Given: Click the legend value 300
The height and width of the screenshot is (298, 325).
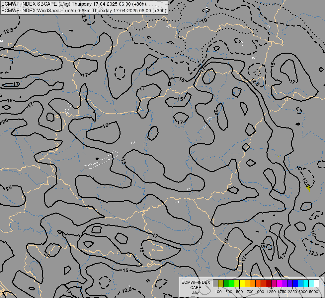Looking at the screenshot, I should (229, 292).
